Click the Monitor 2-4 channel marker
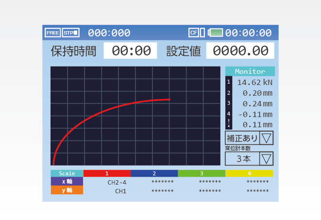The height and width of the screenshot is (220, 321). click(x=229, y=123)
